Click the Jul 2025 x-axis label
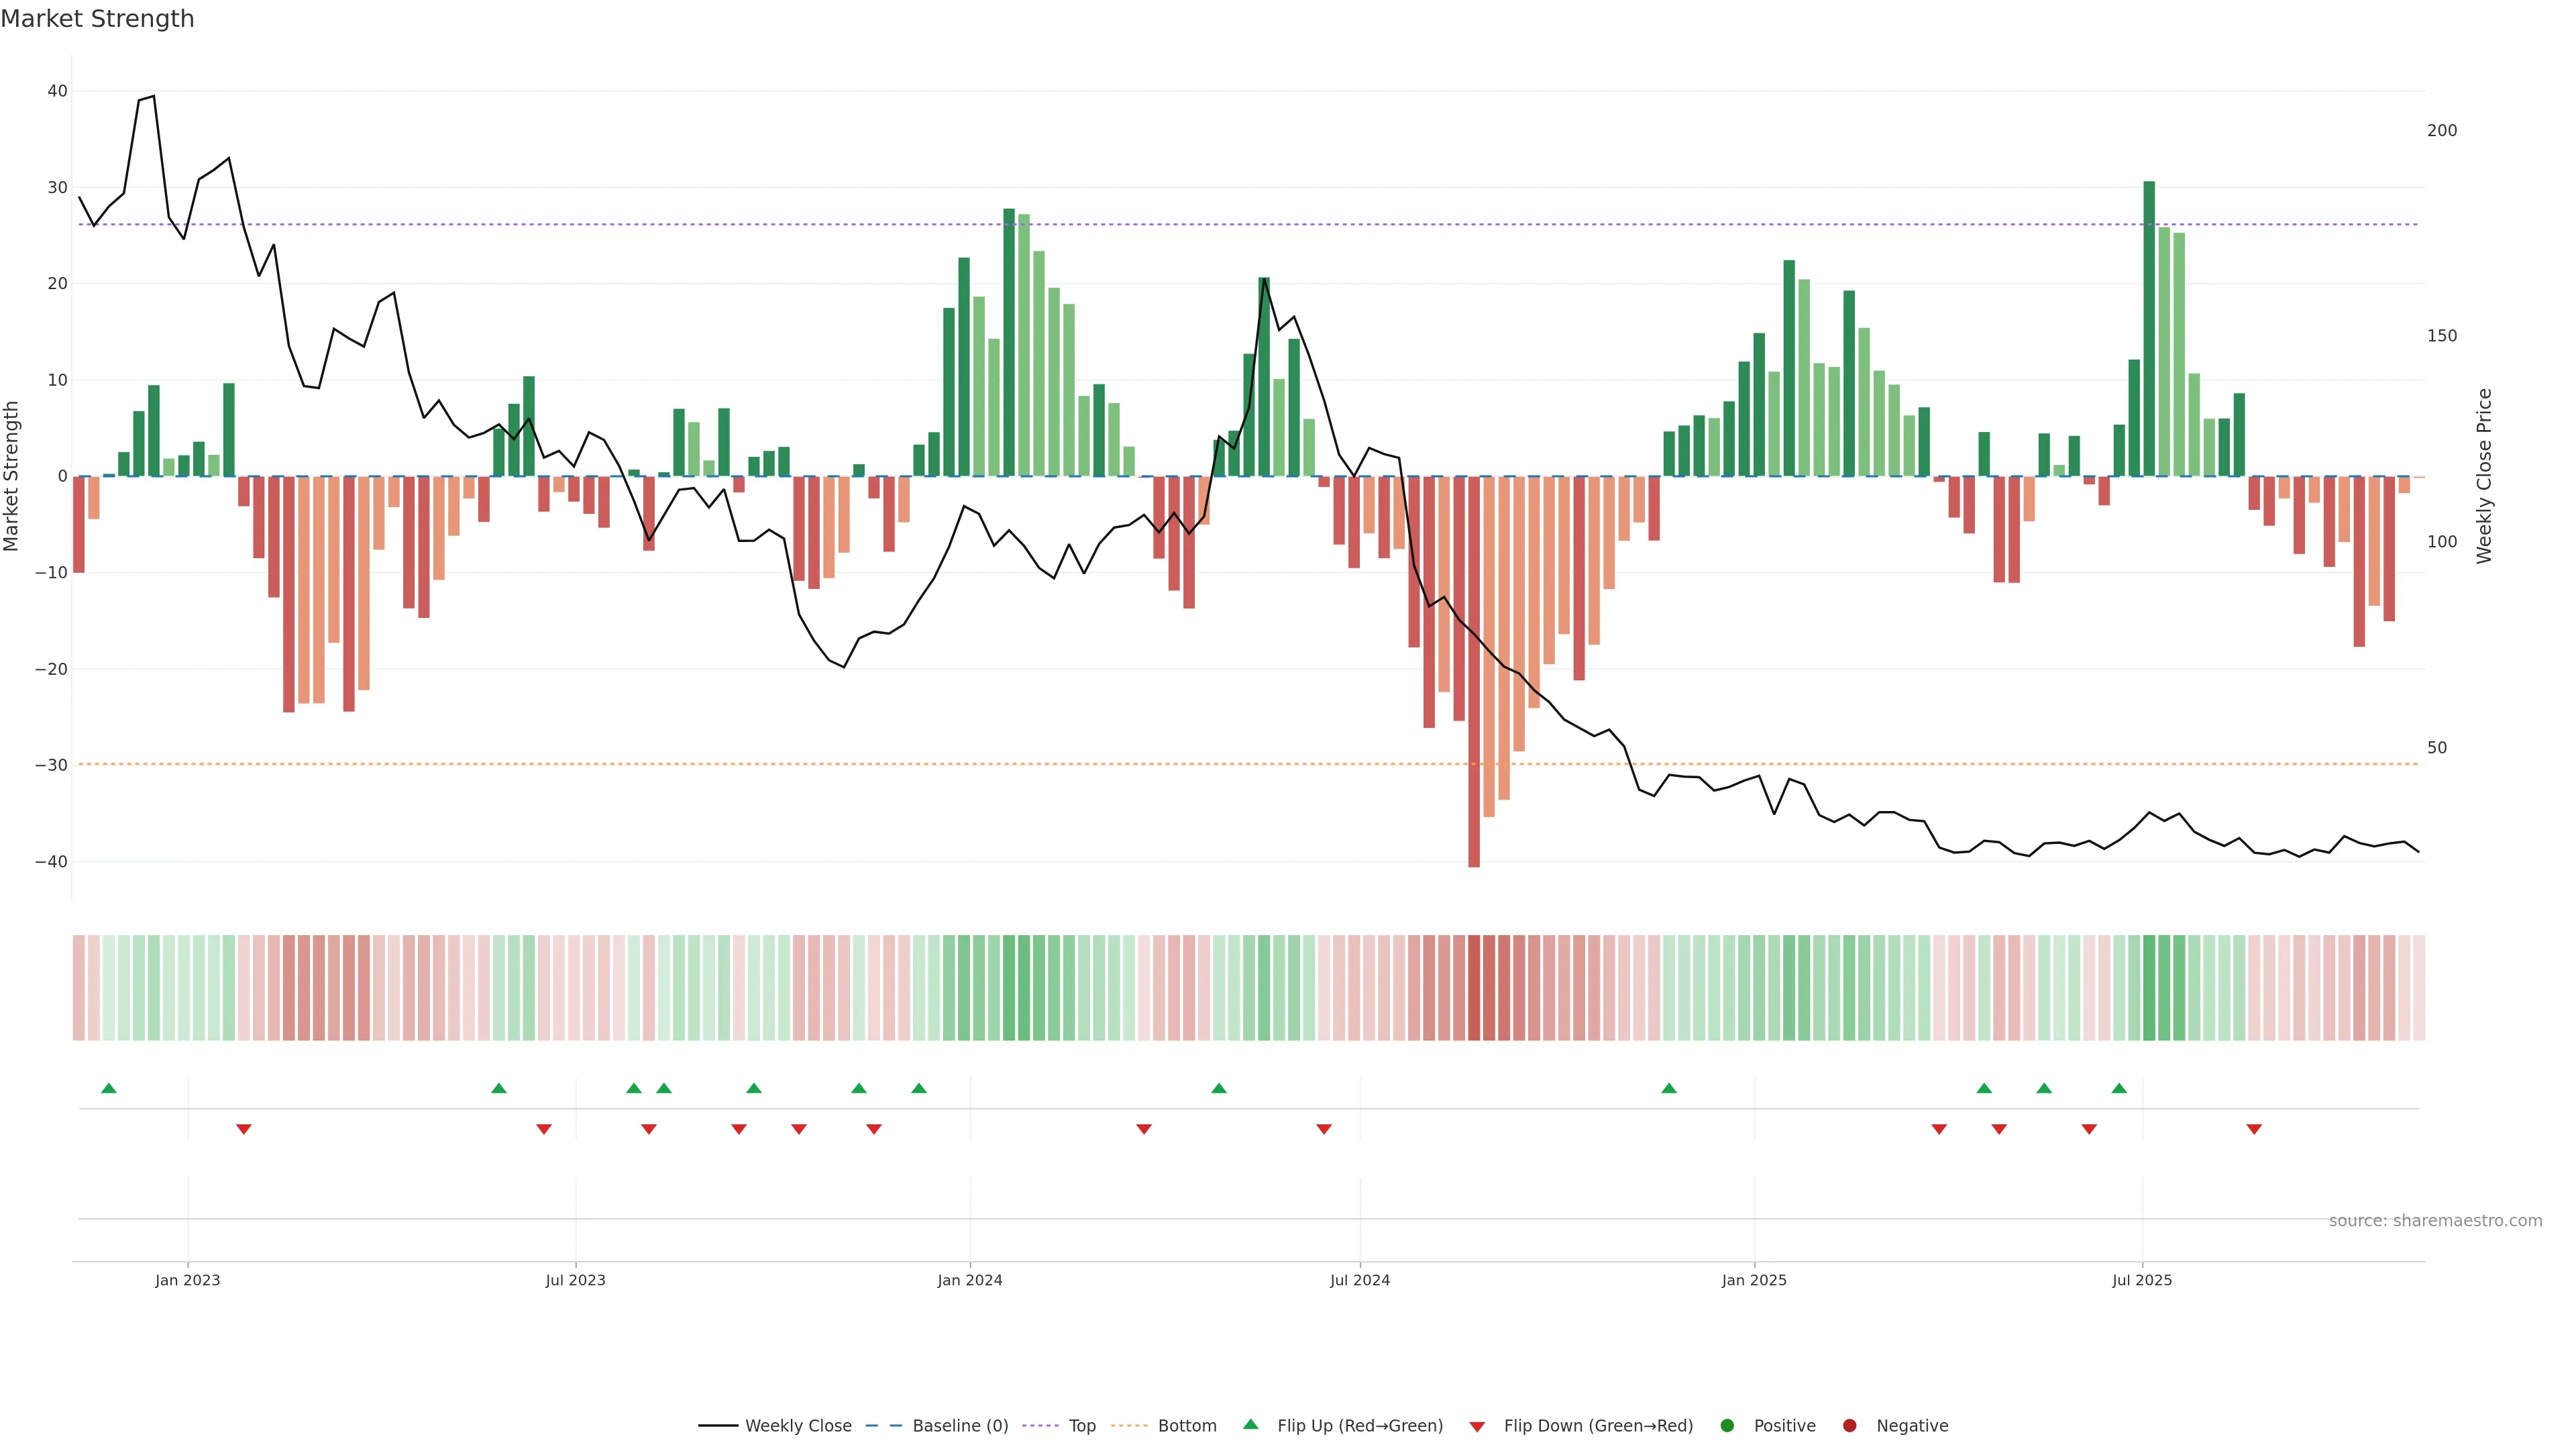The image size is (2576, 1449). 2141,1280
